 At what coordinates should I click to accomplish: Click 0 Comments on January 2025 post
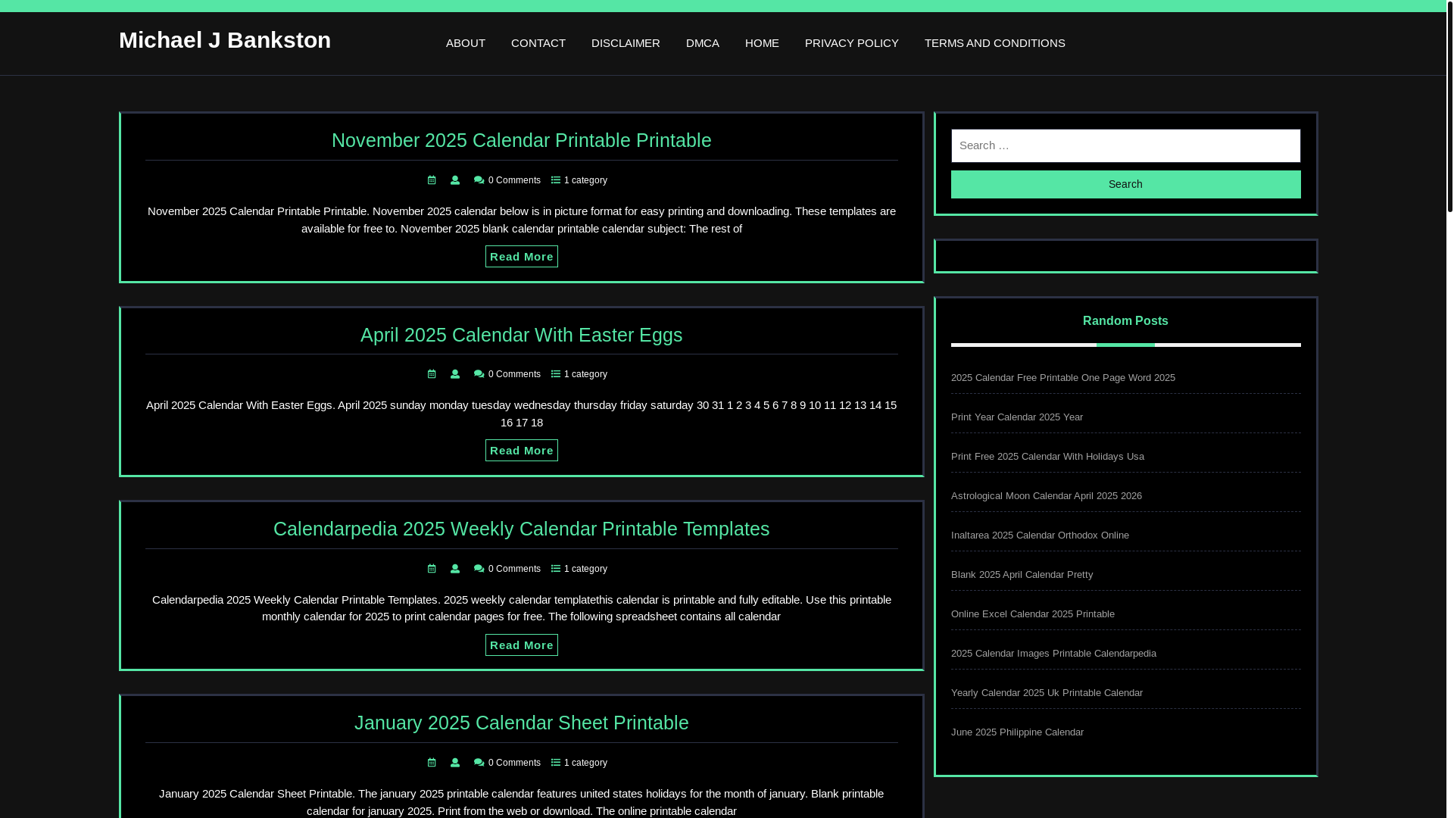(514, 763)
